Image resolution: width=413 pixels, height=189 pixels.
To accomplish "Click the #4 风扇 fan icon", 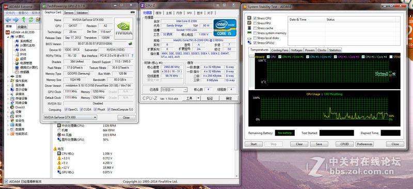I will (59, 135).
